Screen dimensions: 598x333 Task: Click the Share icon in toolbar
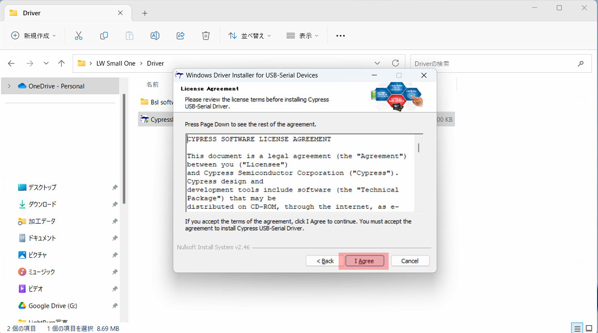point(180,36)
